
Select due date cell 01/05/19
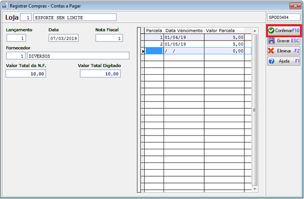click(184, 44)
